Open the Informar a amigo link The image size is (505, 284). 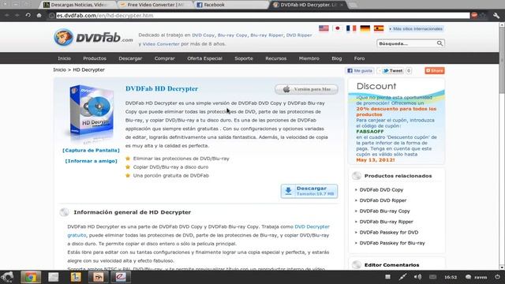92,161
